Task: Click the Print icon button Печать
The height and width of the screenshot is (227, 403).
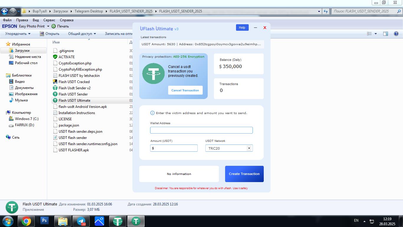Action: click(x=60, y=26)
